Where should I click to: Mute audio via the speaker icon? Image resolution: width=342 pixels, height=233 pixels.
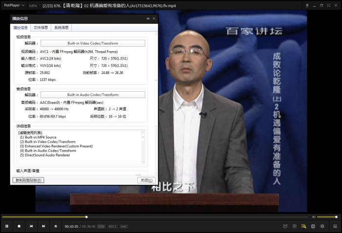tap(314, 217)
